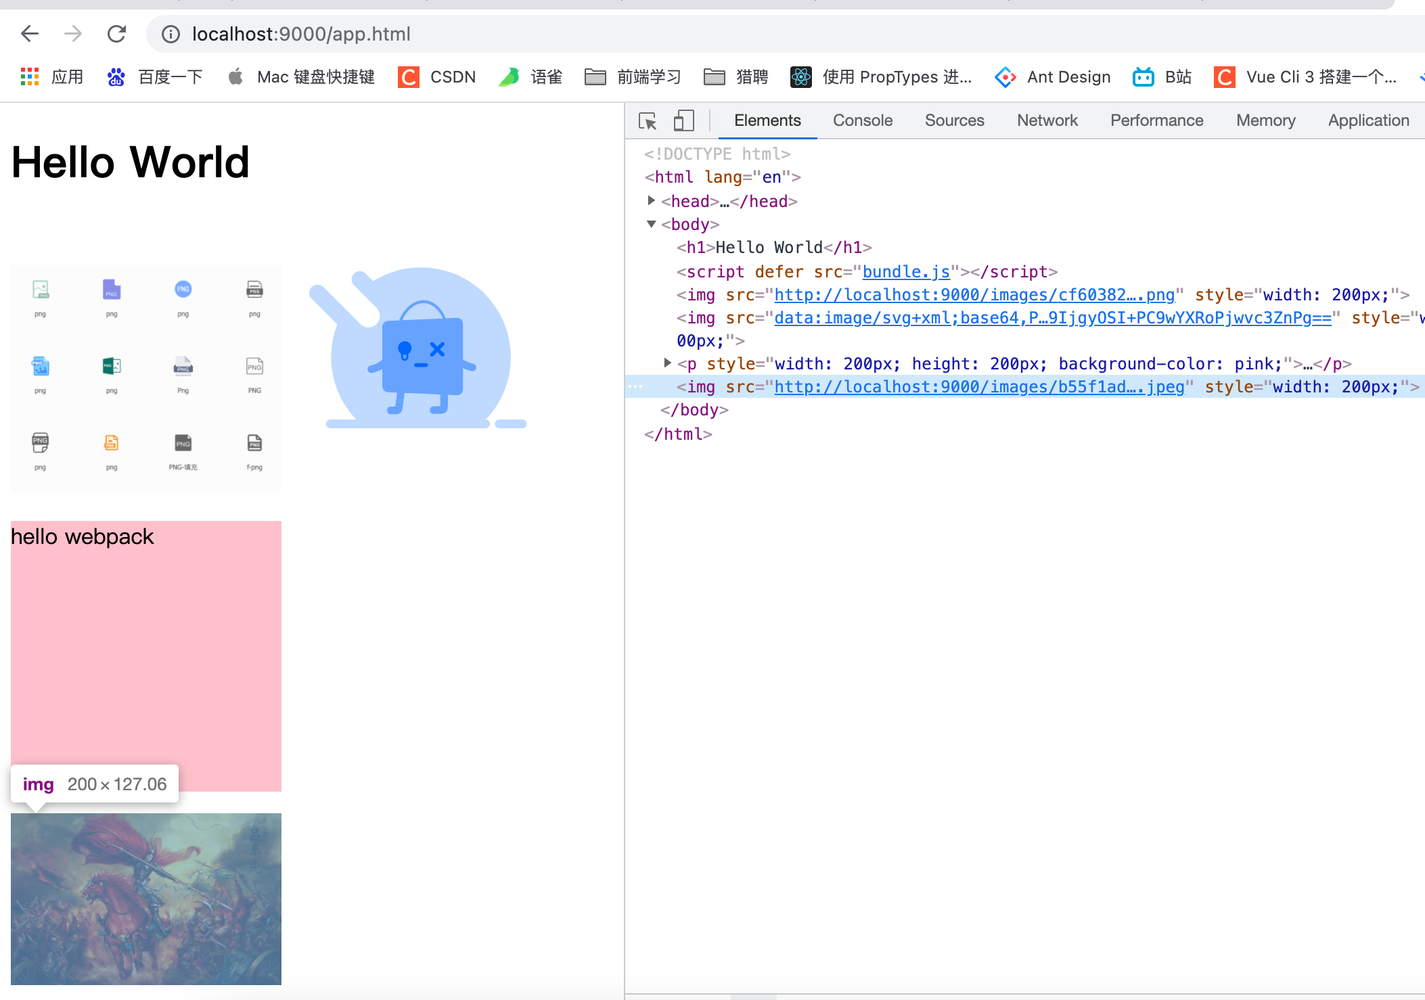Click the jpeg image source link
1425x1000 pixels.
click(x=978, y=386)
